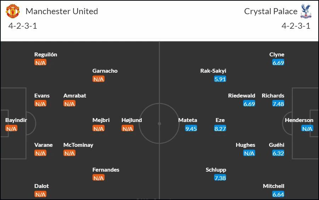Click player name Fernandes
The height and width of the screenshot is (200, 319).
click(106, 170)
